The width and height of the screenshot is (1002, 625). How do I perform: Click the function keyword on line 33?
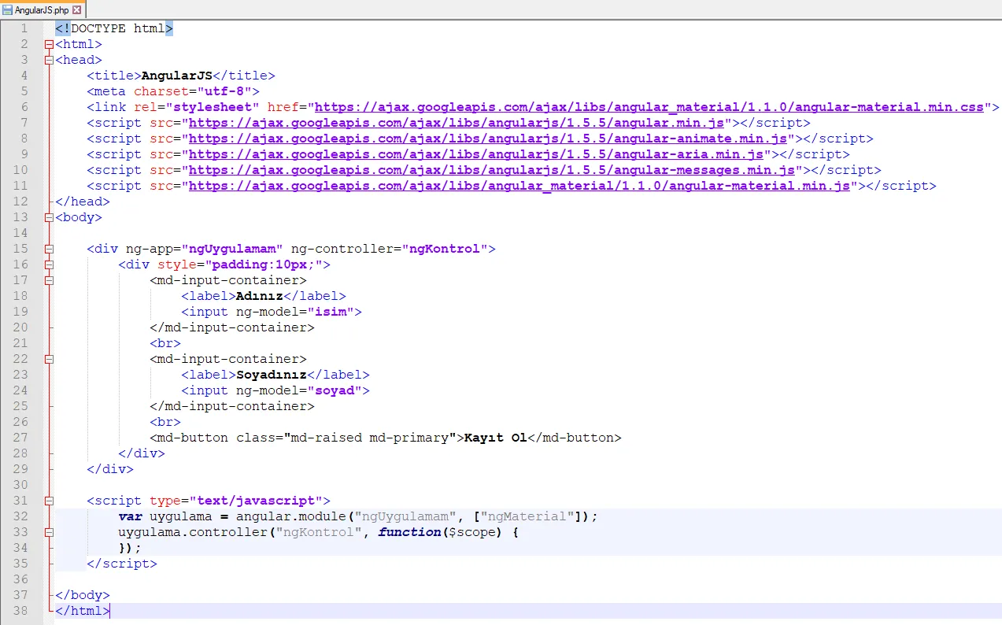[409, 532]
